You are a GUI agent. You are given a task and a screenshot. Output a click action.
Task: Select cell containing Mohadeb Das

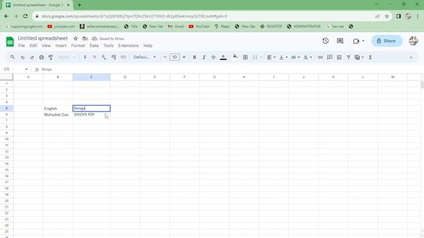coord(58,114)
